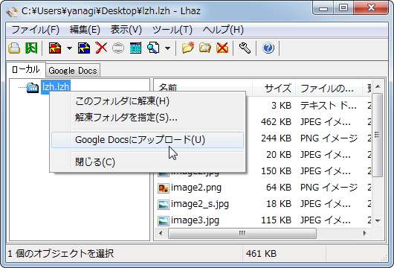Click the Lhaz app icon in title bar
The image size is (394, 268).
click(12, 11)
